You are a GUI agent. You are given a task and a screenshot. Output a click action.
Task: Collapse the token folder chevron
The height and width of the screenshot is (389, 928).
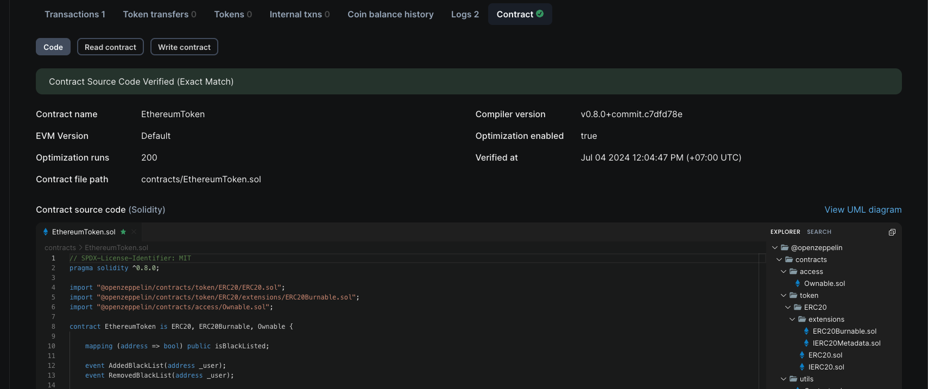(x=784, y=295)
